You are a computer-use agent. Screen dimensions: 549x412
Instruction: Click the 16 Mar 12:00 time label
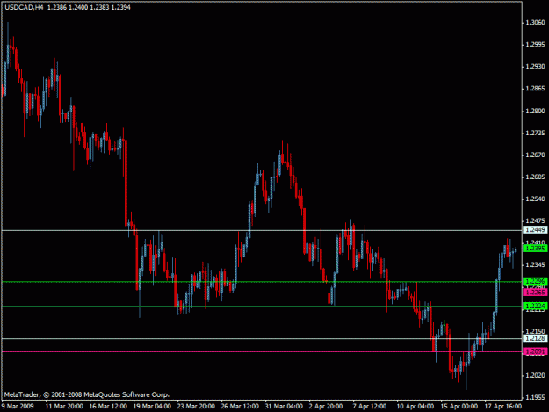pyautogui.click(x=108, y=406)
